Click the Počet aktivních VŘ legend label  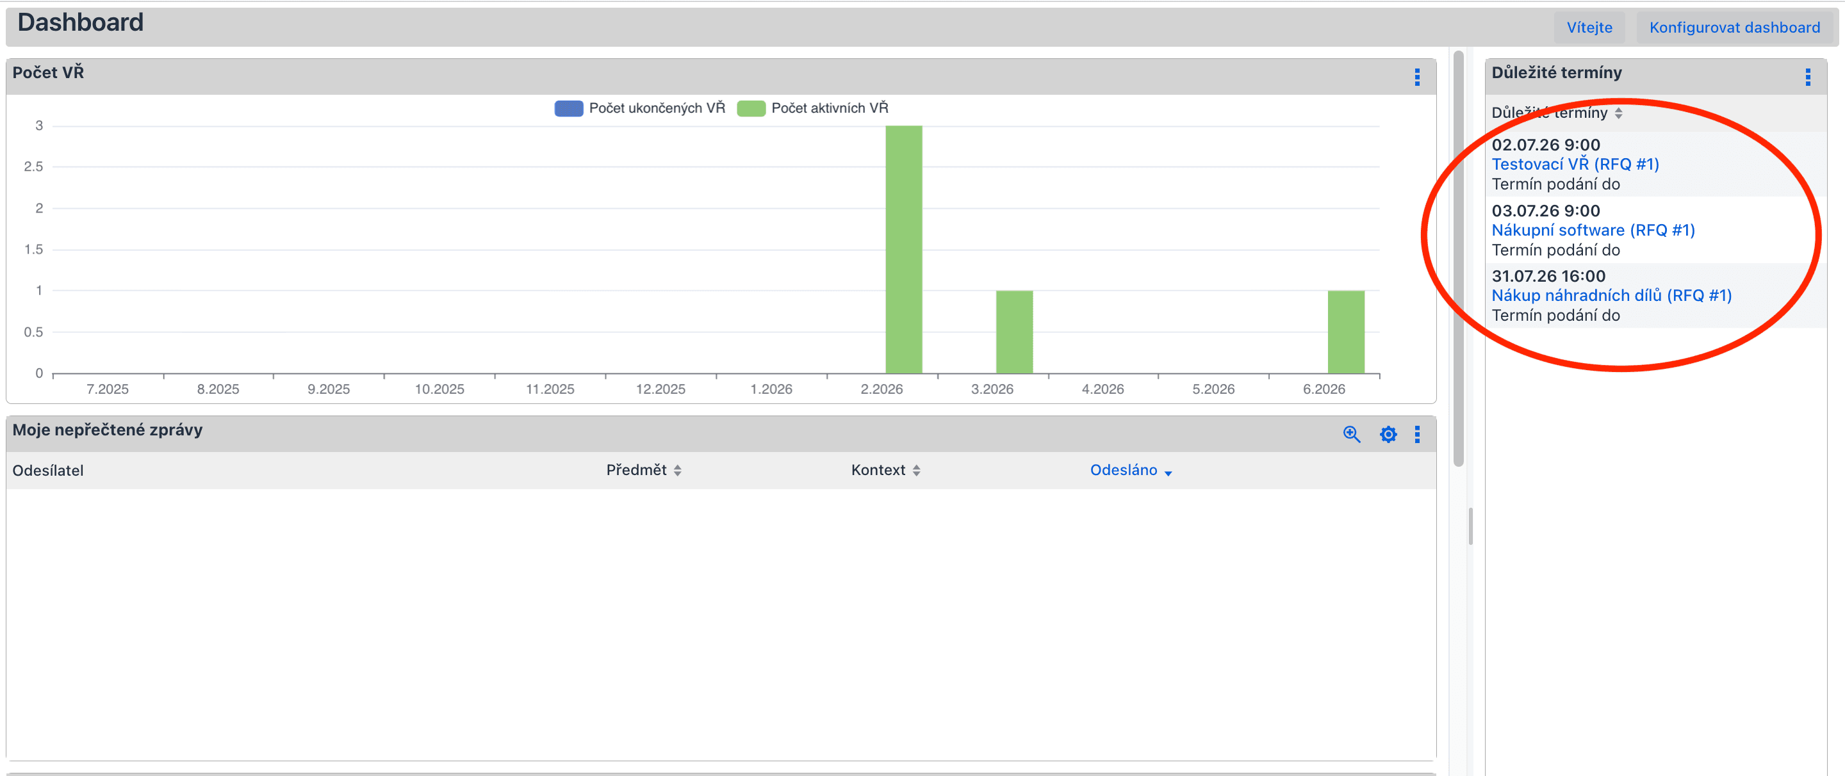coord(830,108)
